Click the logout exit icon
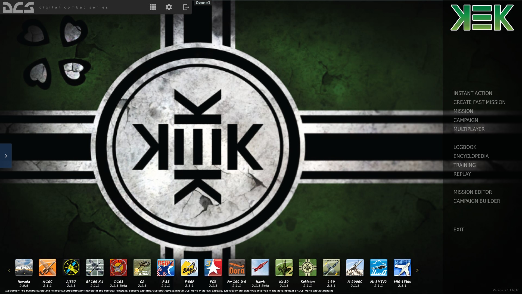Viewport: 522px width, 294px height. (186, 7)
